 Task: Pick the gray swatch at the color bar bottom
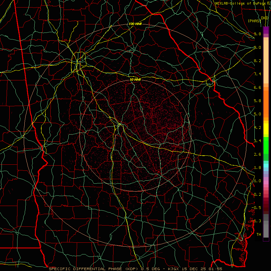pos(266,231)
